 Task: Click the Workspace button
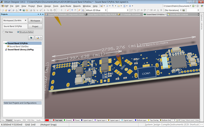pos(35,21)
